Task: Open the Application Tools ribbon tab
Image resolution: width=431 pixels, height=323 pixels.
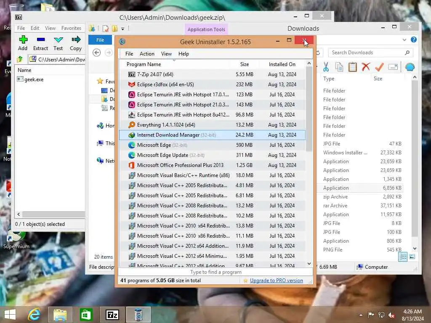Action: point(206,29)
